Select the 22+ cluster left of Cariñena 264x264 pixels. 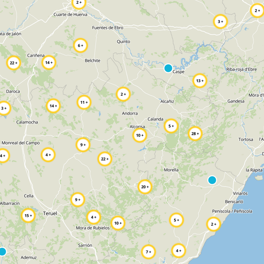pyautogui.click(x=14, y=63)
